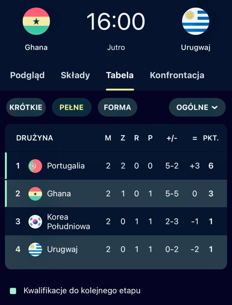The image size is (232, 305).
Task: Click the green qualification legend square
Action: point(13,291)
